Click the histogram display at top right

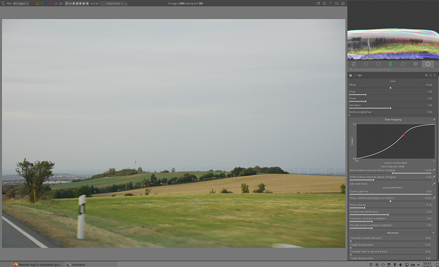(392, 44)
